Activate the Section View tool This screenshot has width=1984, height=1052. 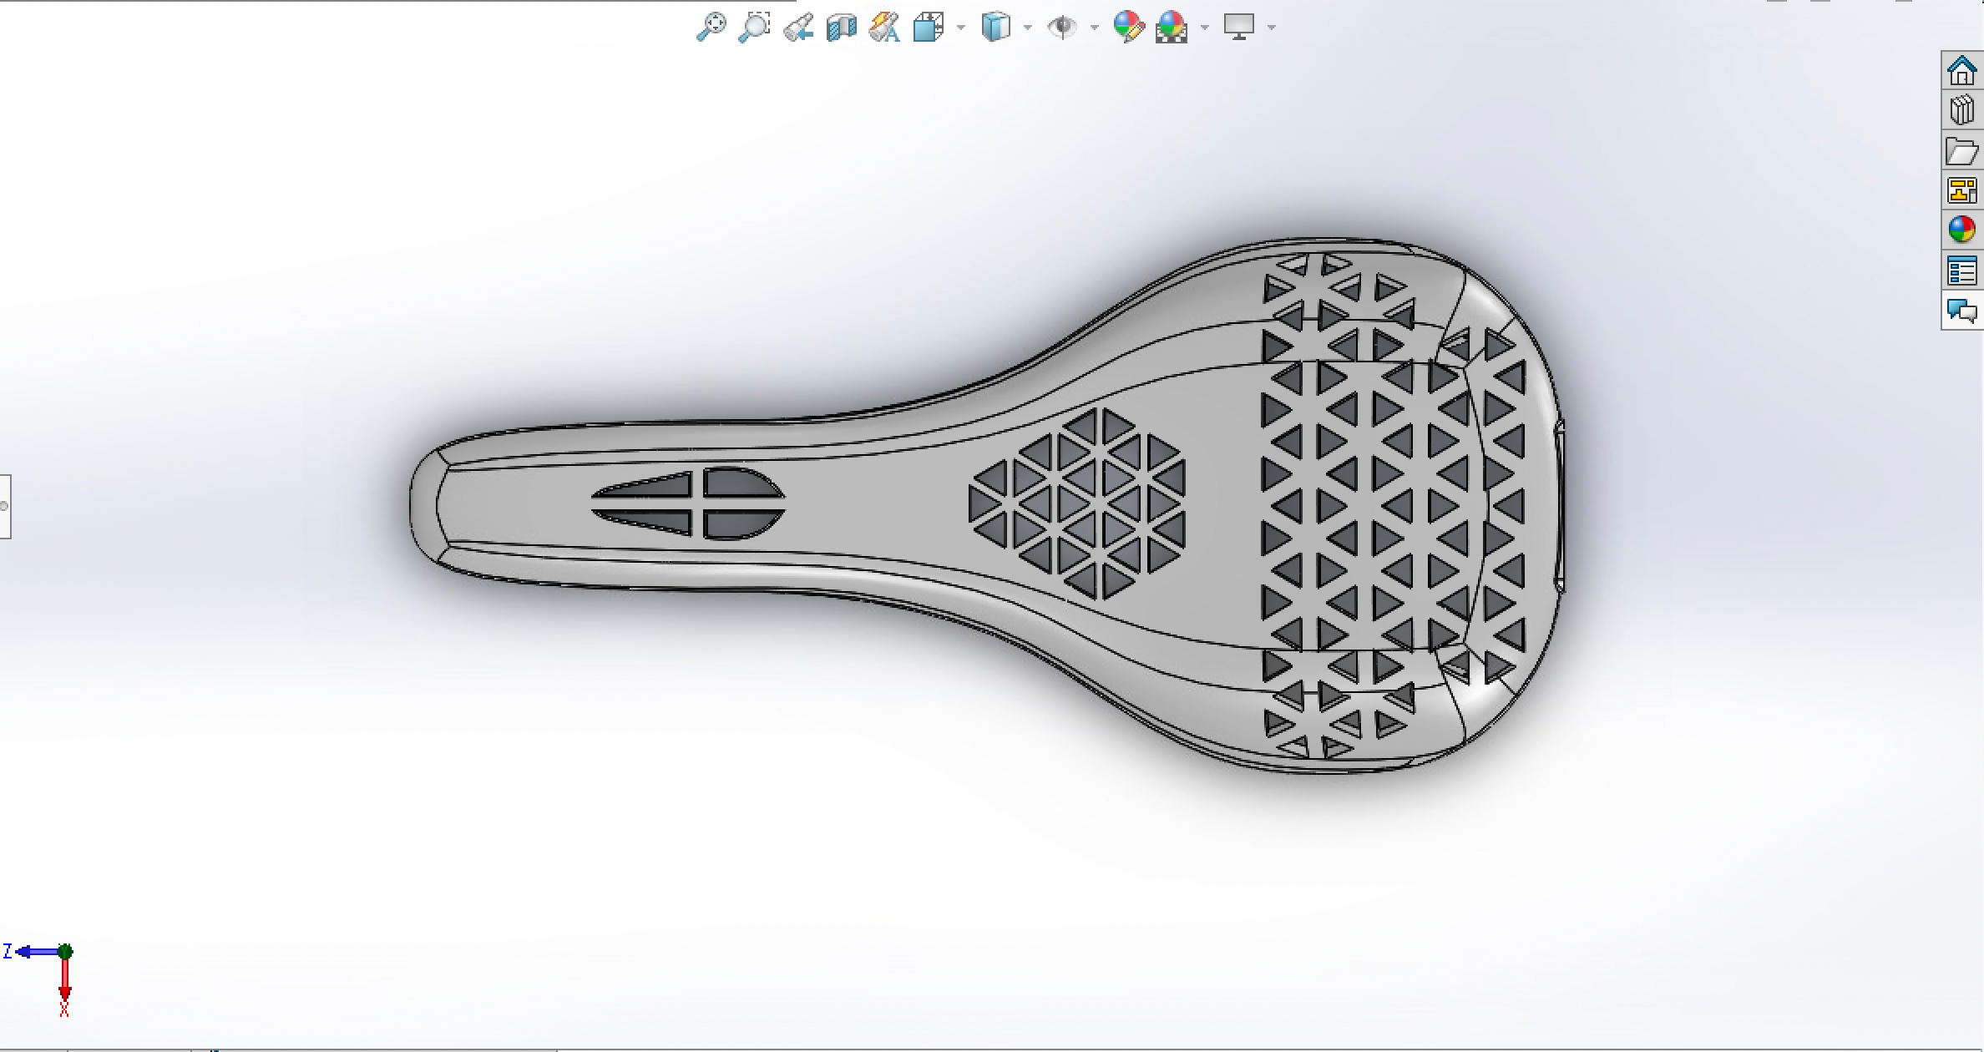(841, 28)
